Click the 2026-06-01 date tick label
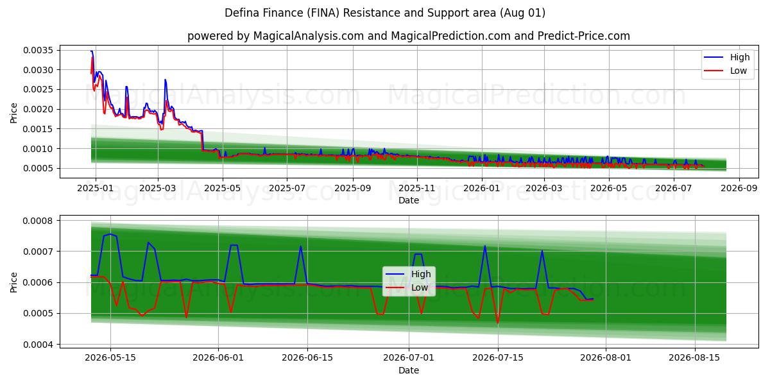 tap(218, 358)
